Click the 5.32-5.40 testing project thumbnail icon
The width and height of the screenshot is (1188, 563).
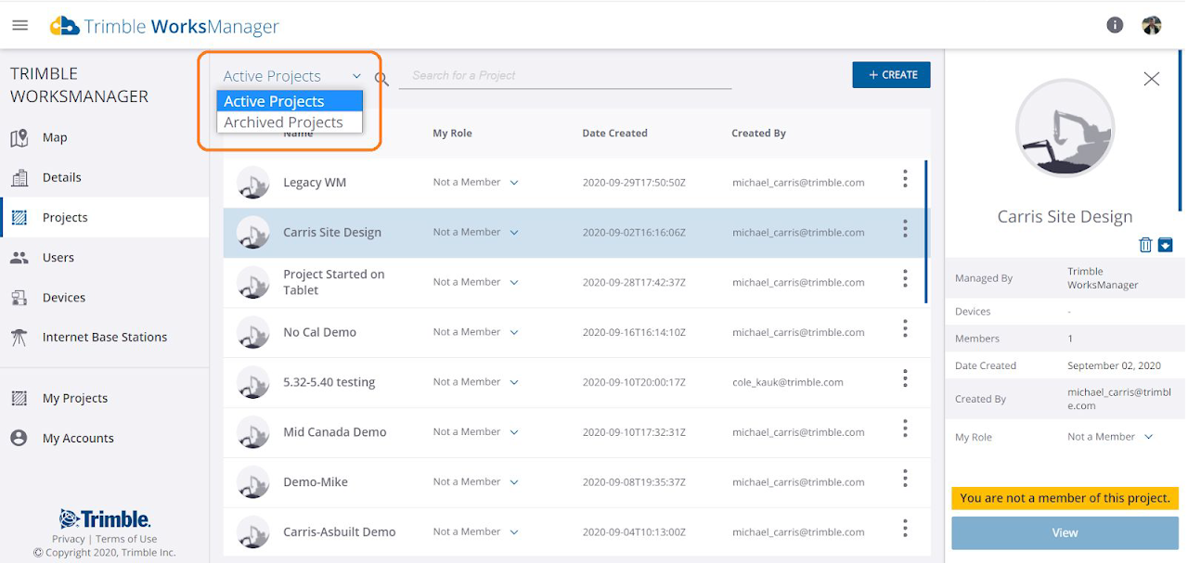(x=252, y=382)
